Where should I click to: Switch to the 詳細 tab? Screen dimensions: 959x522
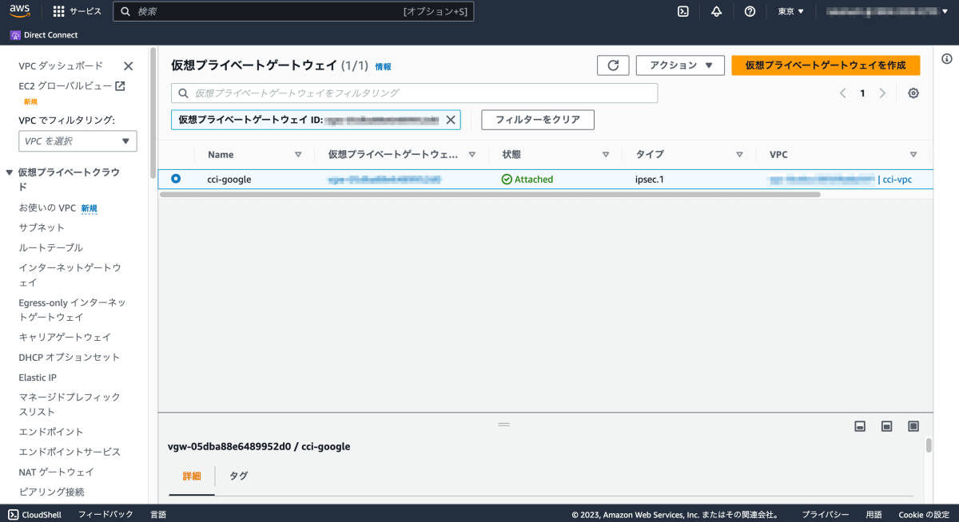(192, 476)
